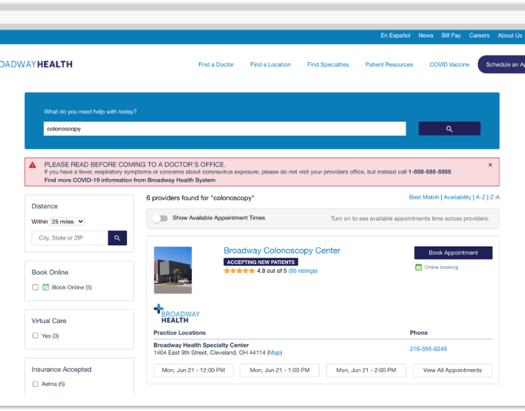The image size is (525, 411).
Task: Open the Within 25 miles dropdown
Action: [x=68, y=222]
